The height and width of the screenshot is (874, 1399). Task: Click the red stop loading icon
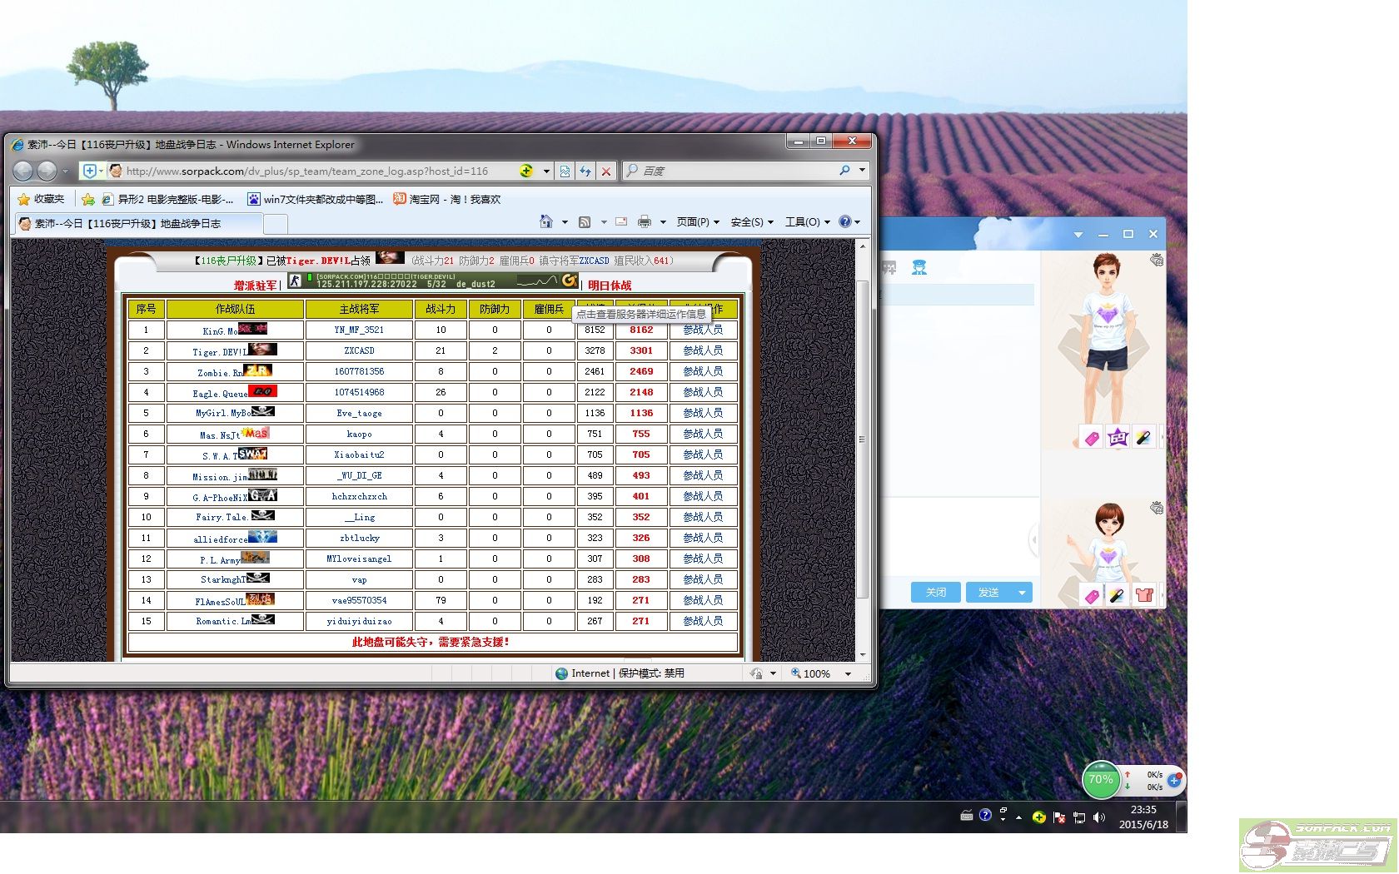tap(606, 171)
